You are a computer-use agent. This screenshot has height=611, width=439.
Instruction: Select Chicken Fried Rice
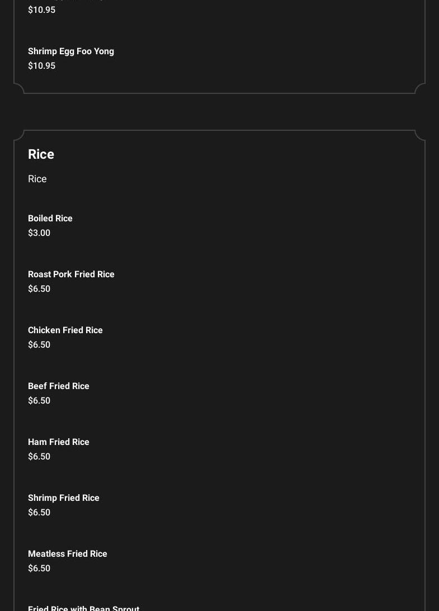(65, 330)
